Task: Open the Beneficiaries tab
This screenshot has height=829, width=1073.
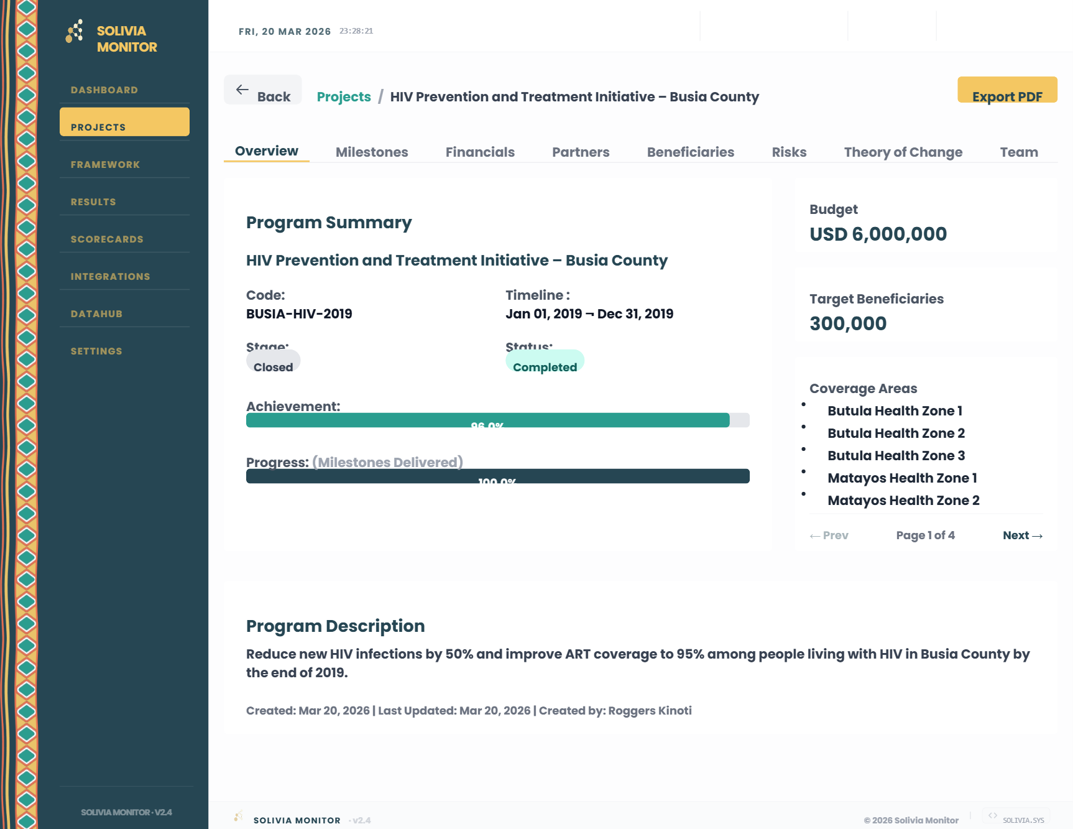Action: pos(691,152)
